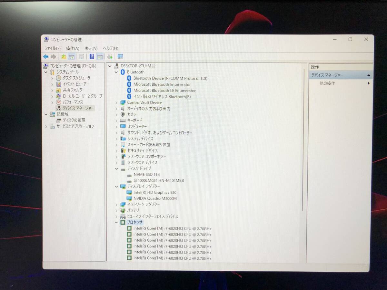
Task: Click the Bluetooth category icon
Action: pos(123,72)
